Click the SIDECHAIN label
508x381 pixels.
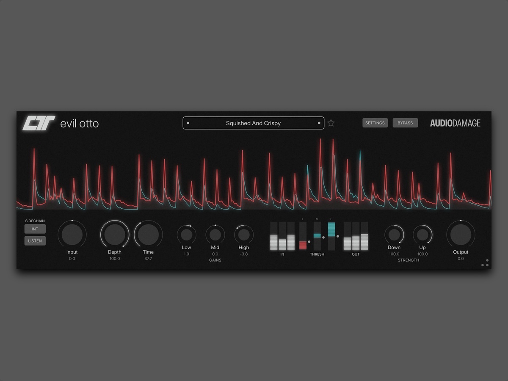(x=35, y=221)
